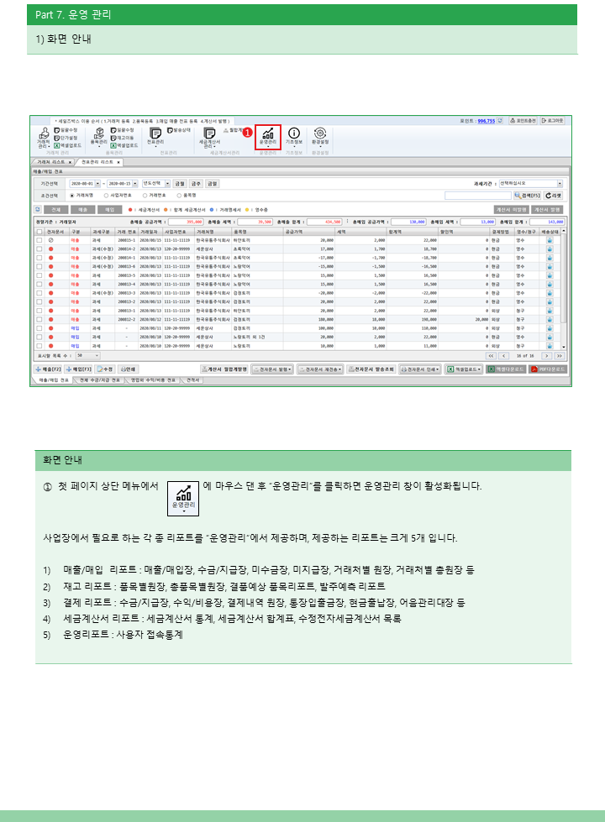Open 전자문서 발행 dropdown button

271,369
